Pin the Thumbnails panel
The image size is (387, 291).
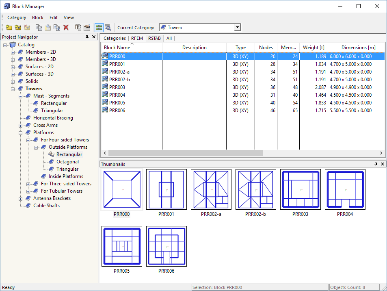(376, 164)
